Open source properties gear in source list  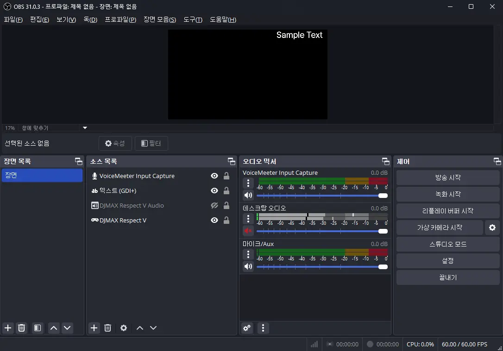click(x=124, y=328)
